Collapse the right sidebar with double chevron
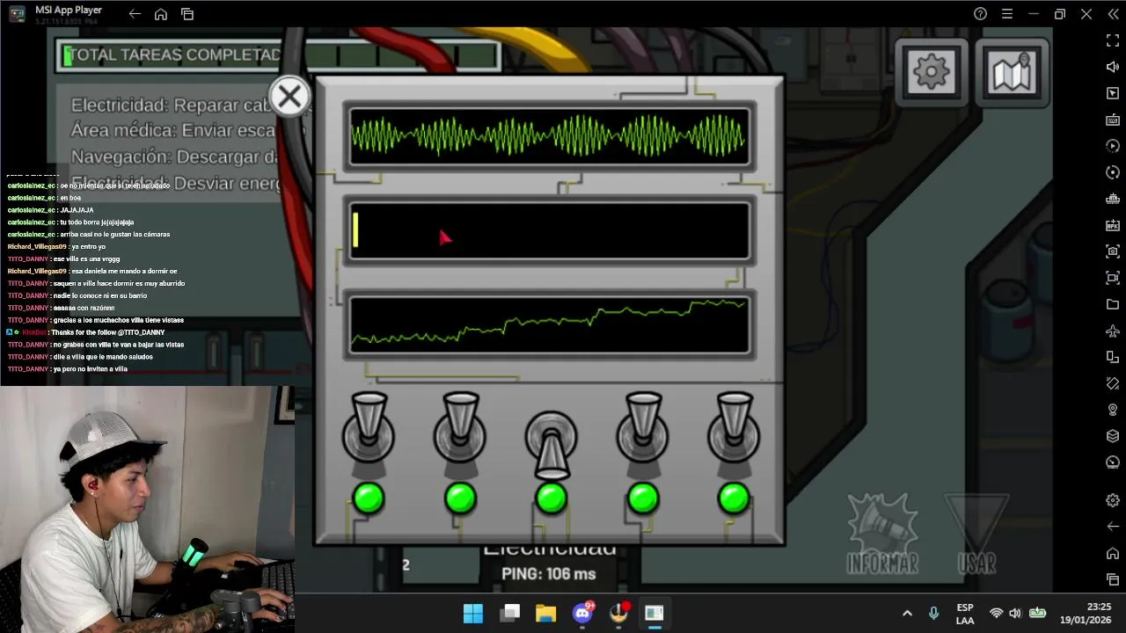This screenshot has height=633, width=1126. pos(1112,14)
